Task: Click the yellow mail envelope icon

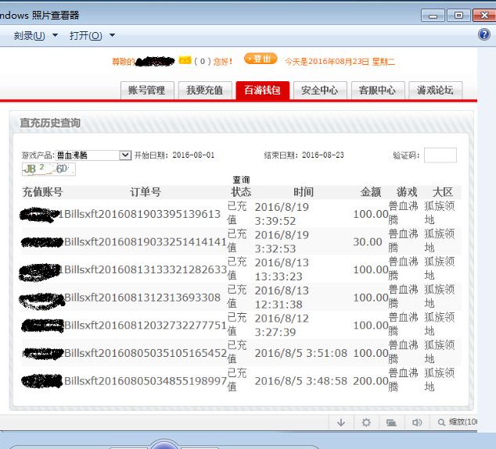Action: [x=185, y=60]
